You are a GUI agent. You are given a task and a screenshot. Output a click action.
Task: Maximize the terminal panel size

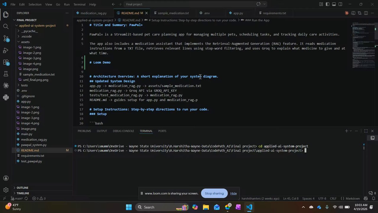[366, 131]
